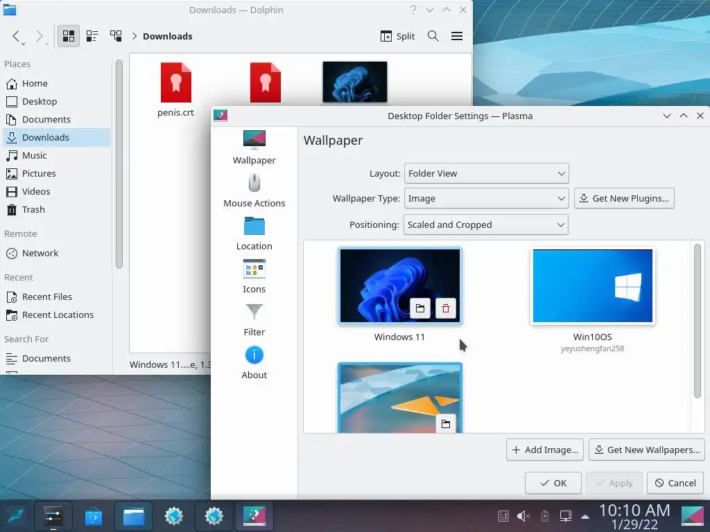Open Pictures in Places panel
Screen dimensions: 710x532
pyautogui.click(x=57, y=174)
